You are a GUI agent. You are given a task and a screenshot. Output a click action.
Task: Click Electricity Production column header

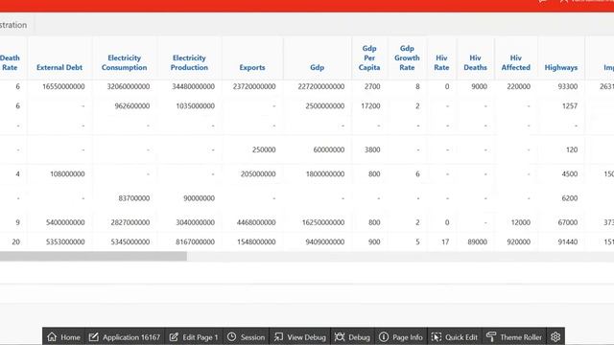(x=189, y=62)
